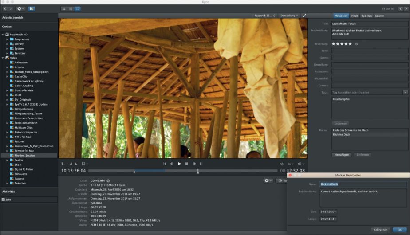Click the marker icon below the video
410x235 pixels.
(63, 164)
